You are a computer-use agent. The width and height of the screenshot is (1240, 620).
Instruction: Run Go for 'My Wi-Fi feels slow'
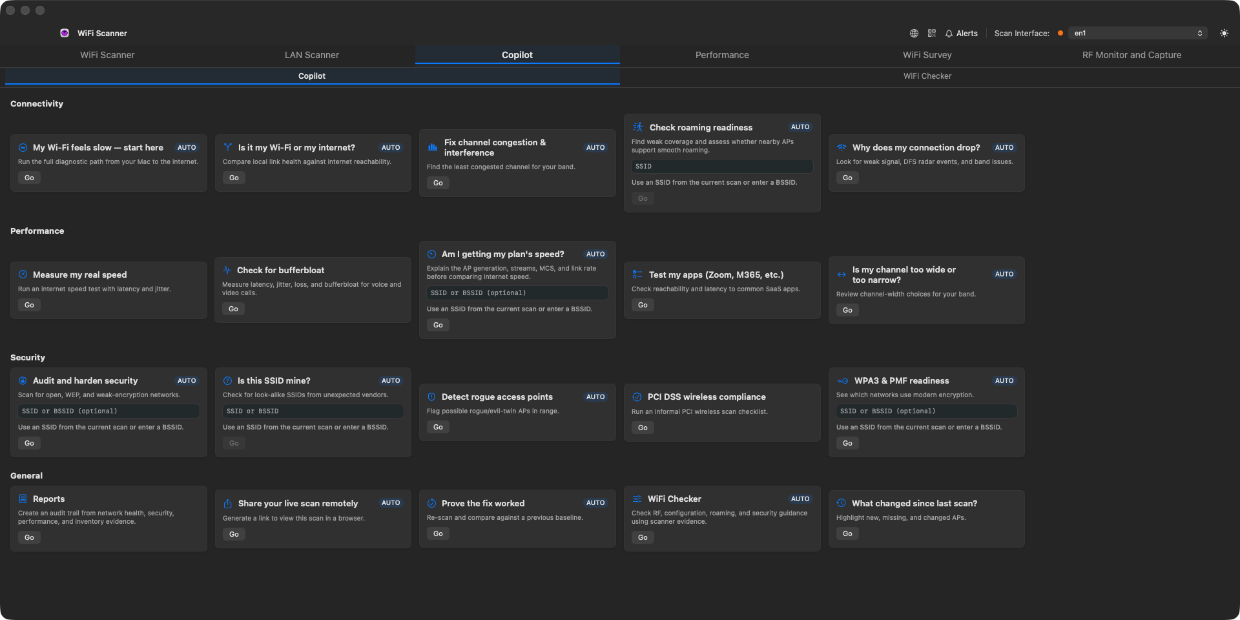[x=29, y=178]
